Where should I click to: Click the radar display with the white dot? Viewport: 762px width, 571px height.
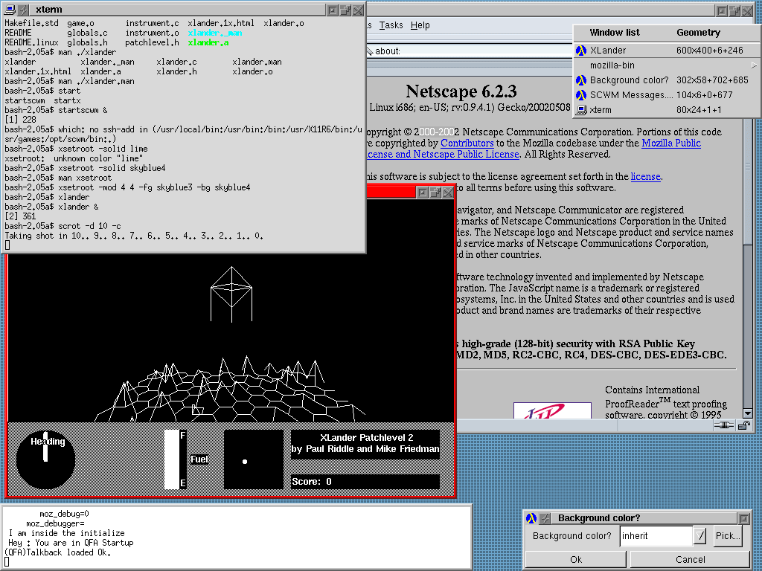(254, 459)
